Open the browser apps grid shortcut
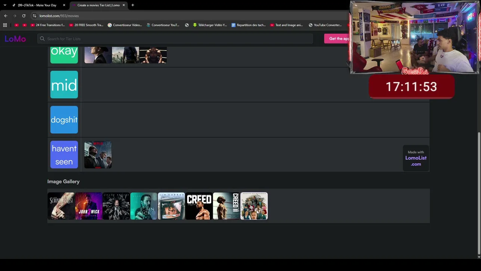 [x=5, y=25]
